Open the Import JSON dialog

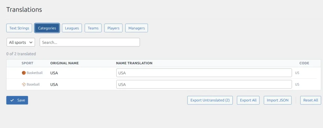click(x=278, y=100)
